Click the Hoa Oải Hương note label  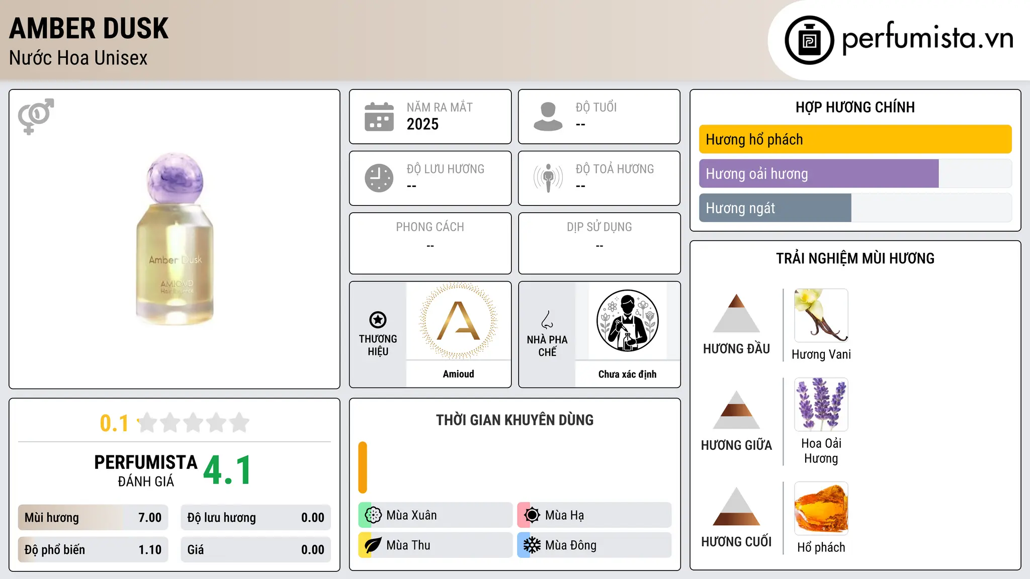(821, 451)
